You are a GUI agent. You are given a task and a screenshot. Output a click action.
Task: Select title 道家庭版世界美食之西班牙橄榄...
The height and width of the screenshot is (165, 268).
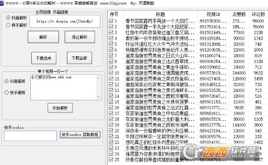(x=160, y=96)
